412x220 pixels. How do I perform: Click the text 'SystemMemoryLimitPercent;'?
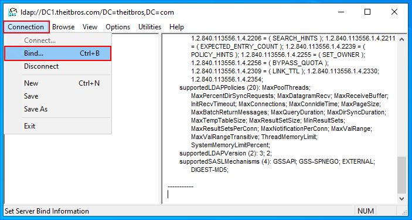(231, 145)
